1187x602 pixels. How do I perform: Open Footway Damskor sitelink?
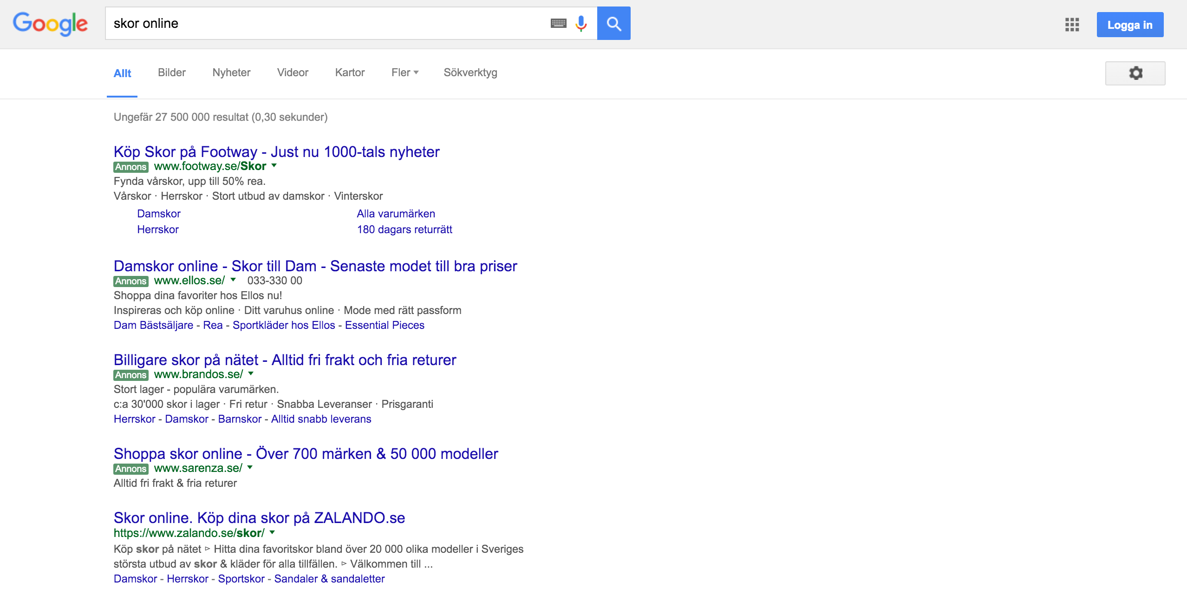pyautogui.click(x=159, y=214)
